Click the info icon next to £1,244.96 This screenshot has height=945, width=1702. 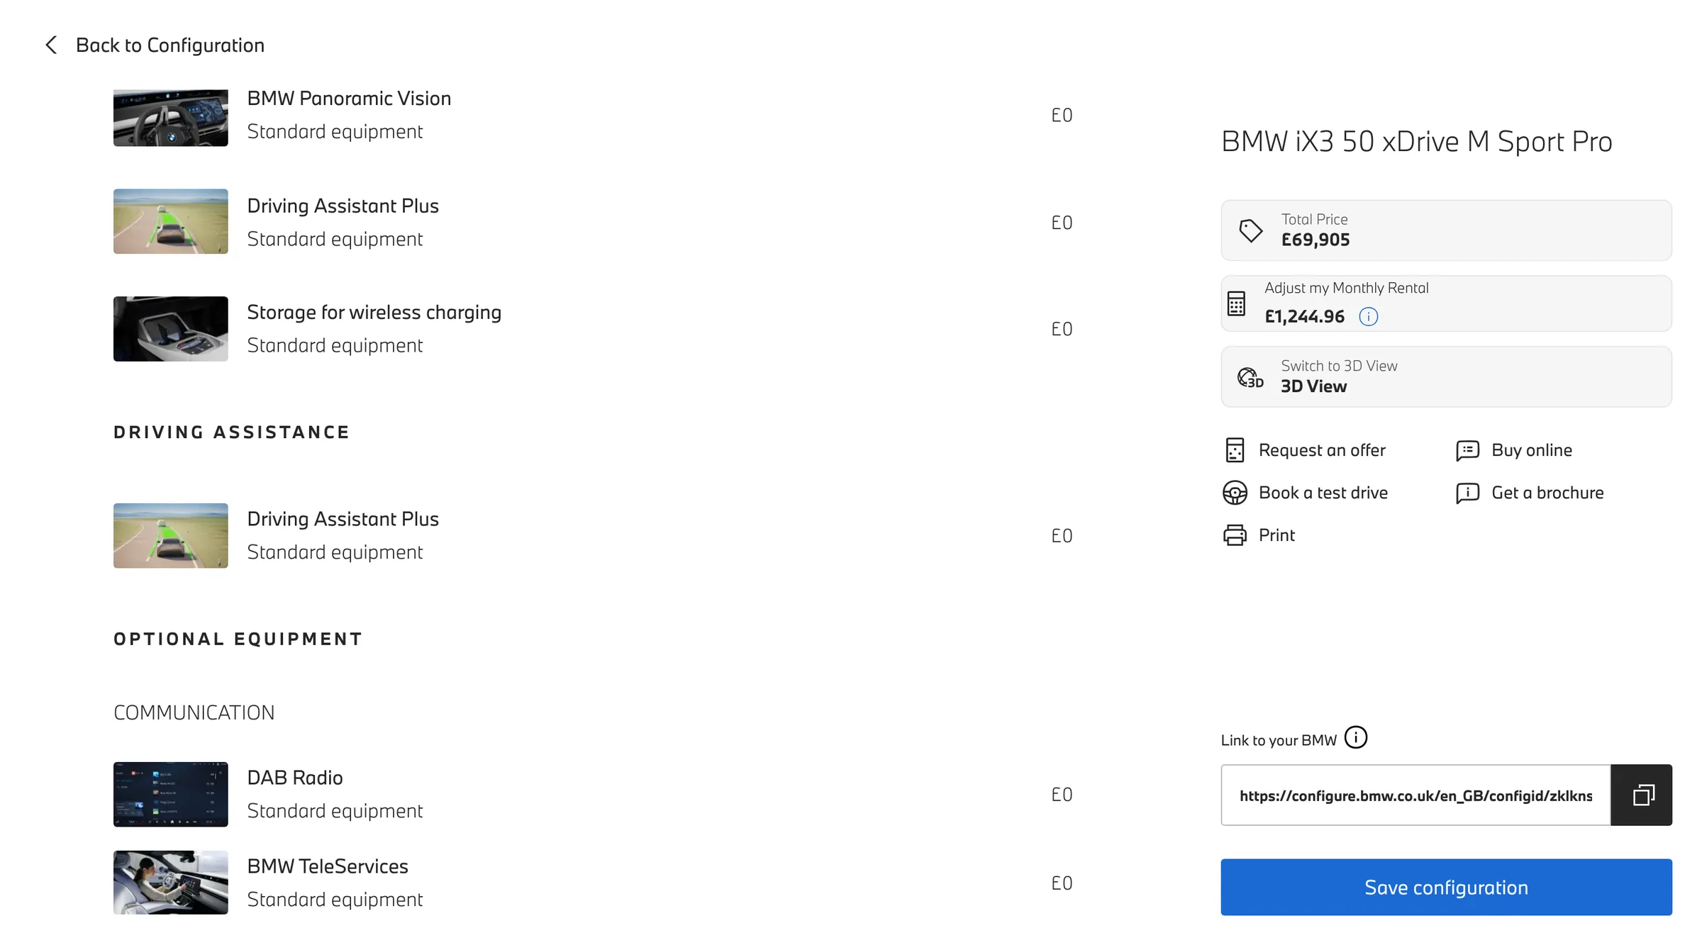pyautogui.click(x=1368, y=316)
